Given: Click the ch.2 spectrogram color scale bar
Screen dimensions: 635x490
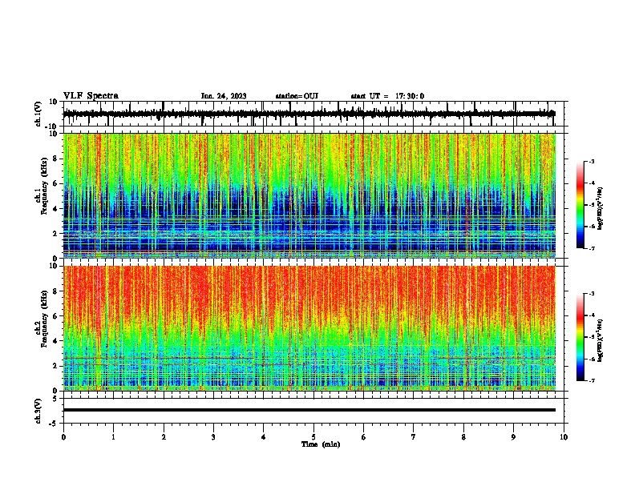Looking at the screenshot, I should [580, 337].
